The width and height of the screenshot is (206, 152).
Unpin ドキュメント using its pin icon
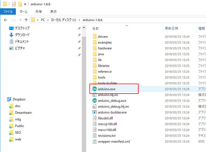79,42
